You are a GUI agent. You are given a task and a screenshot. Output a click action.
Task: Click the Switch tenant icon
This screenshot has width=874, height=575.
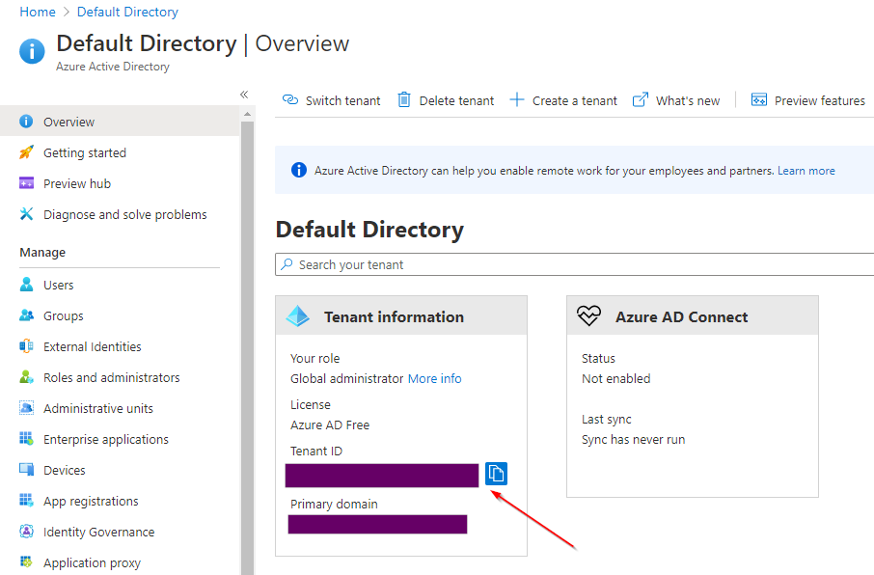290,99
